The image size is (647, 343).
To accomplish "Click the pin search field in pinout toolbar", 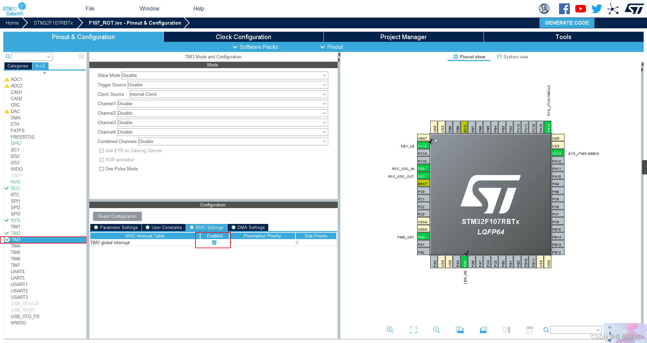I will [x=576, y=330].
